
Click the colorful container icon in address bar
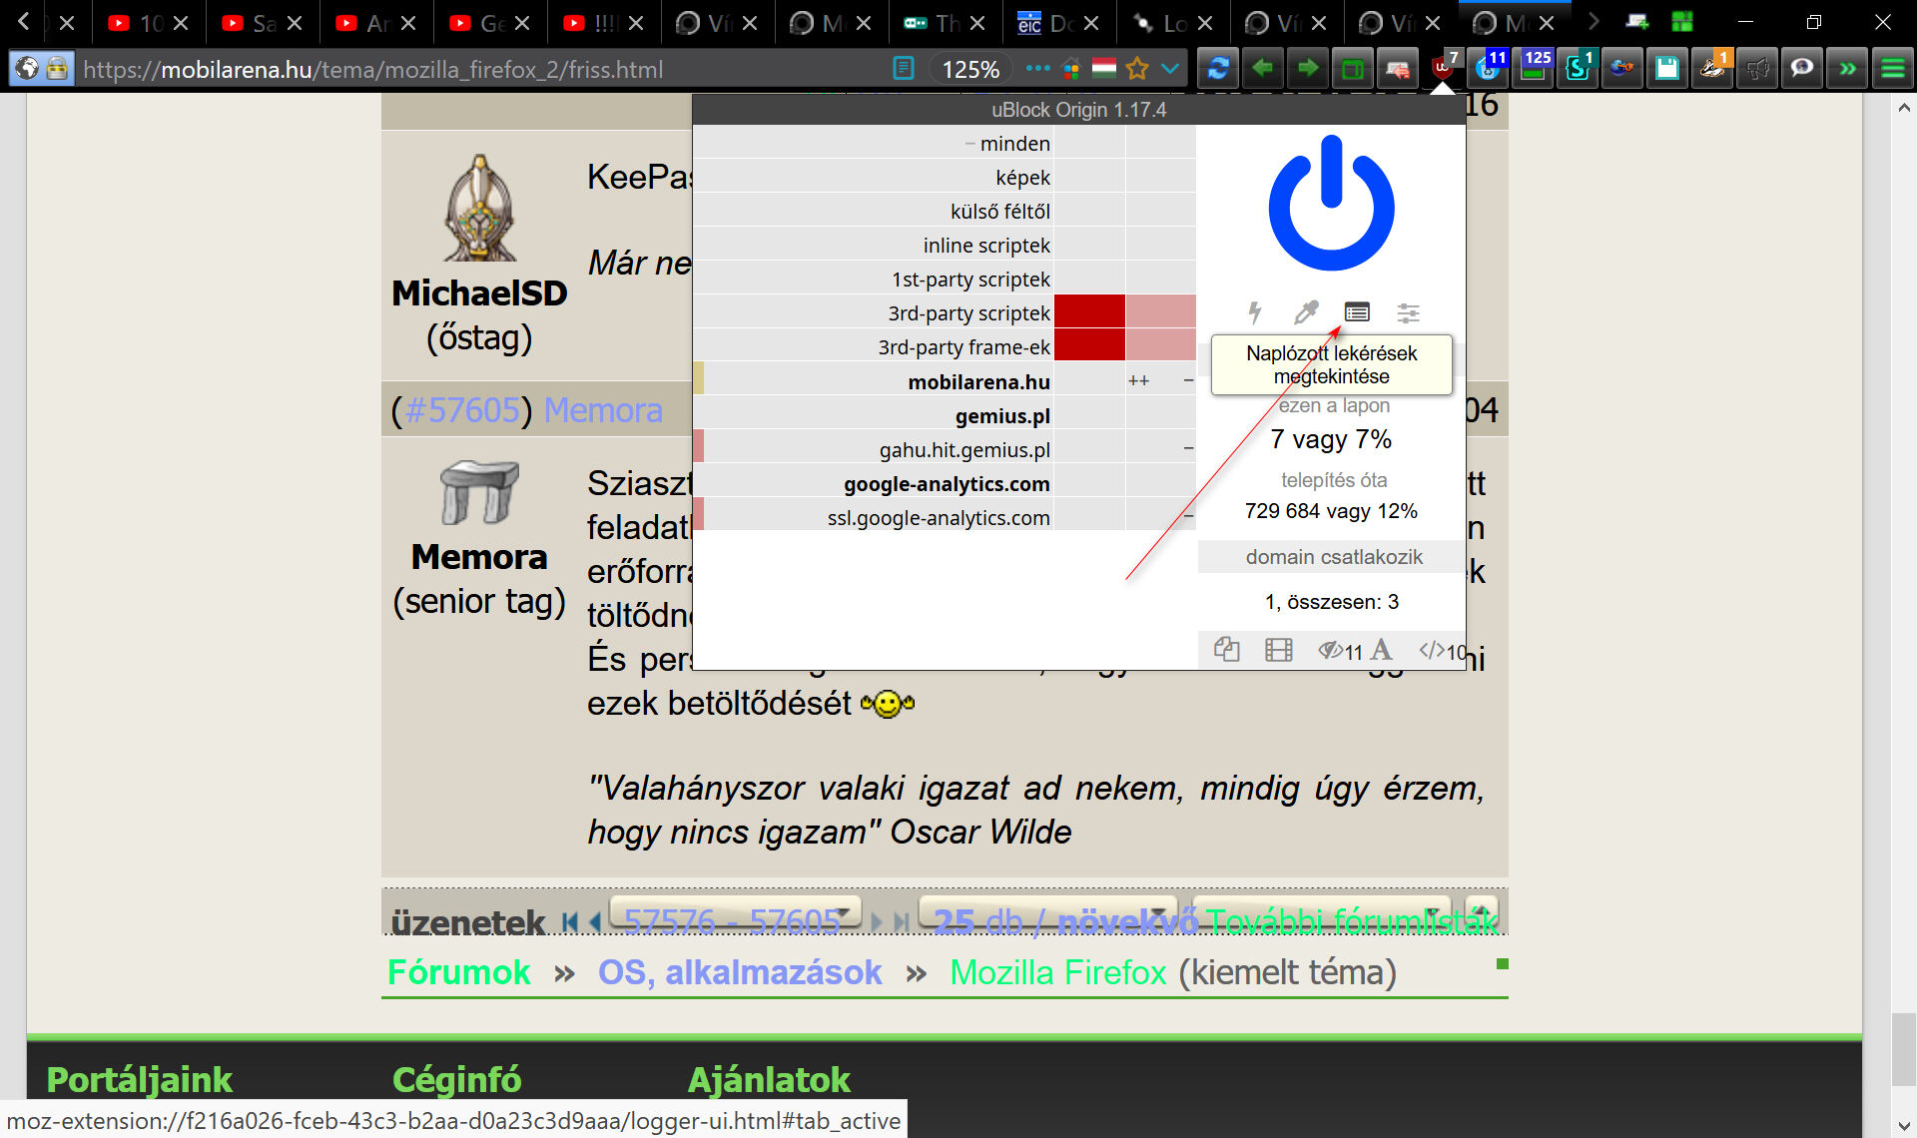[1071, 69]
